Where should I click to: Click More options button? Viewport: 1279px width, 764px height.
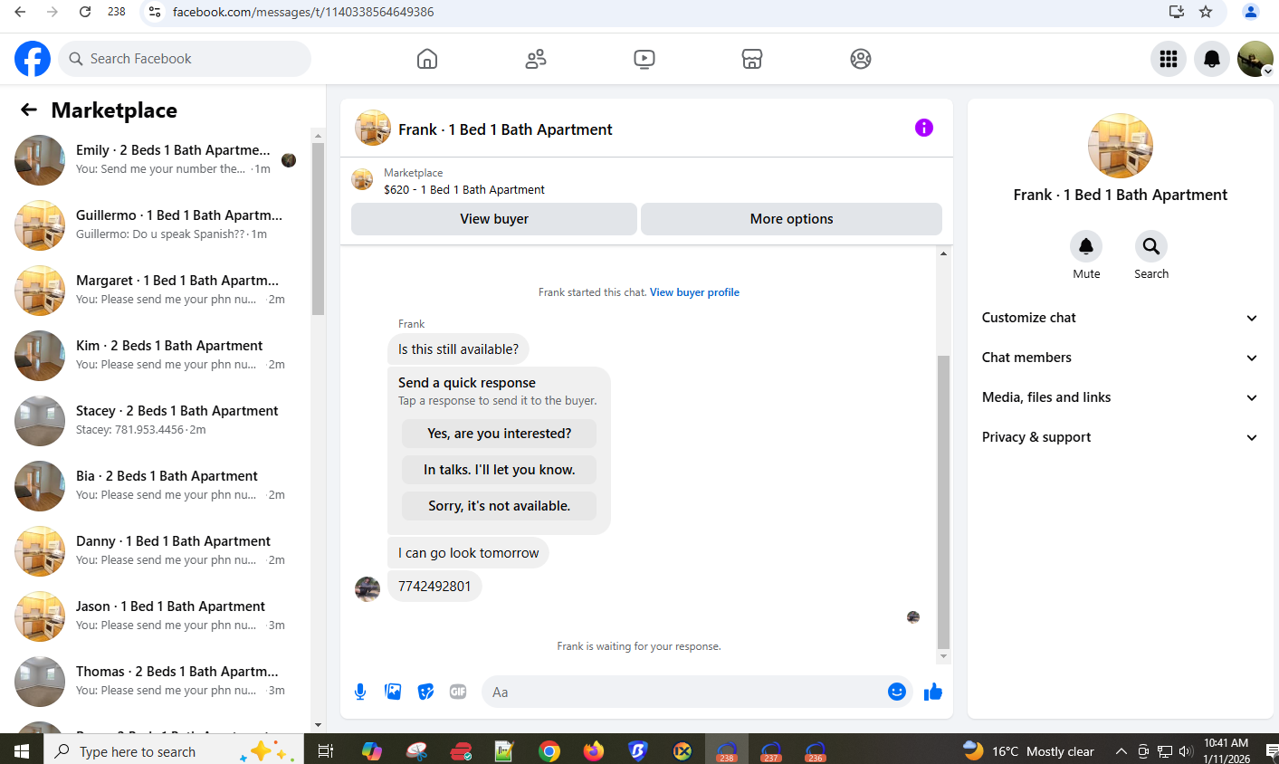[x=791, y=219]
